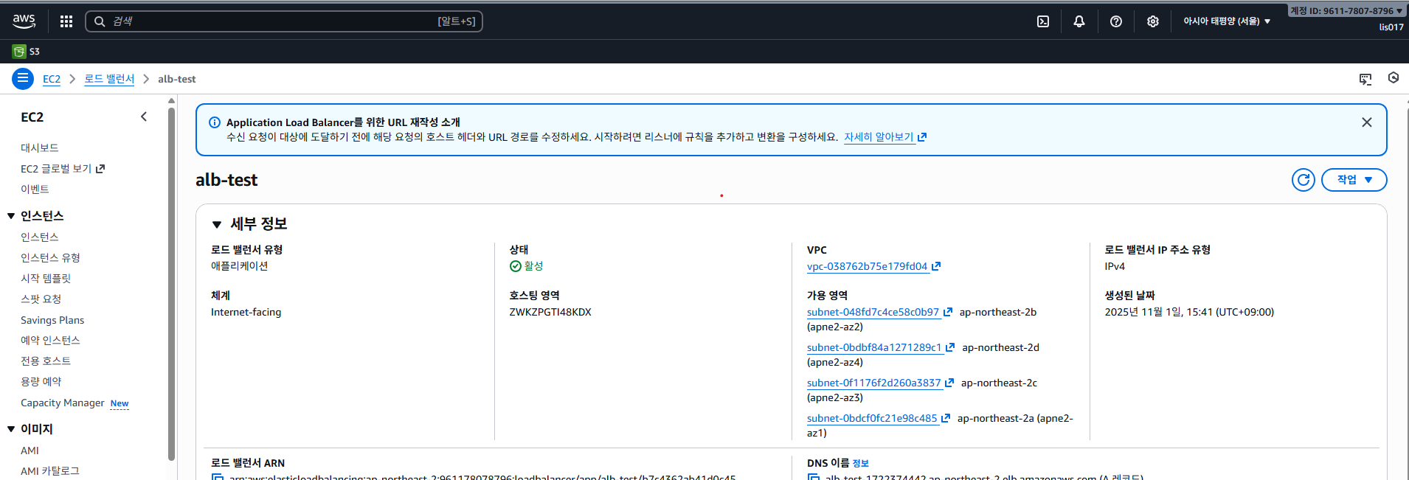The image size is (1409, 480).
Task: Open external icon beside subnet-048fd7c4ce58c0b97
Action: pos(948,312)
